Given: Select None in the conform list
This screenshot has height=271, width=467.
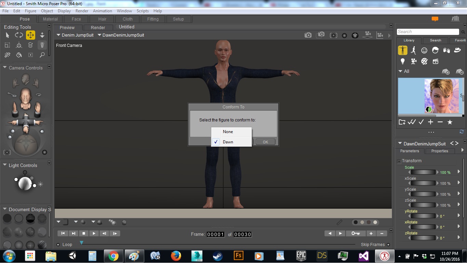Looking at the screenshot, I should pyautogui.click(x=228, y=132).
